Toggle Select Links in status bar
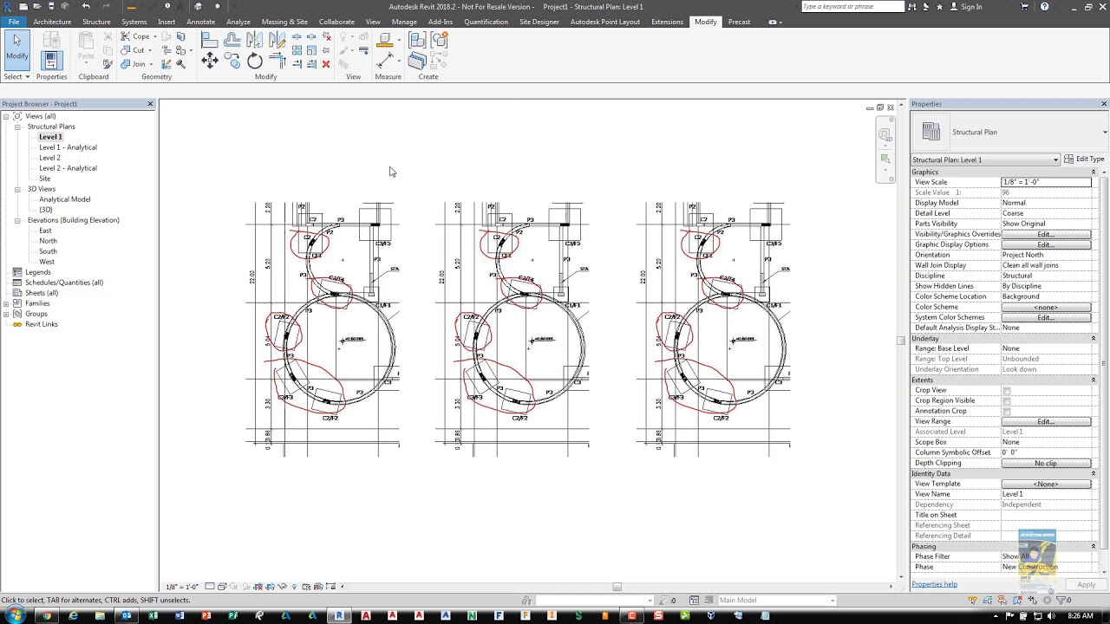The width and height of the screenshot is (1110, 624). pyautogui.click(x=973, y=600)
